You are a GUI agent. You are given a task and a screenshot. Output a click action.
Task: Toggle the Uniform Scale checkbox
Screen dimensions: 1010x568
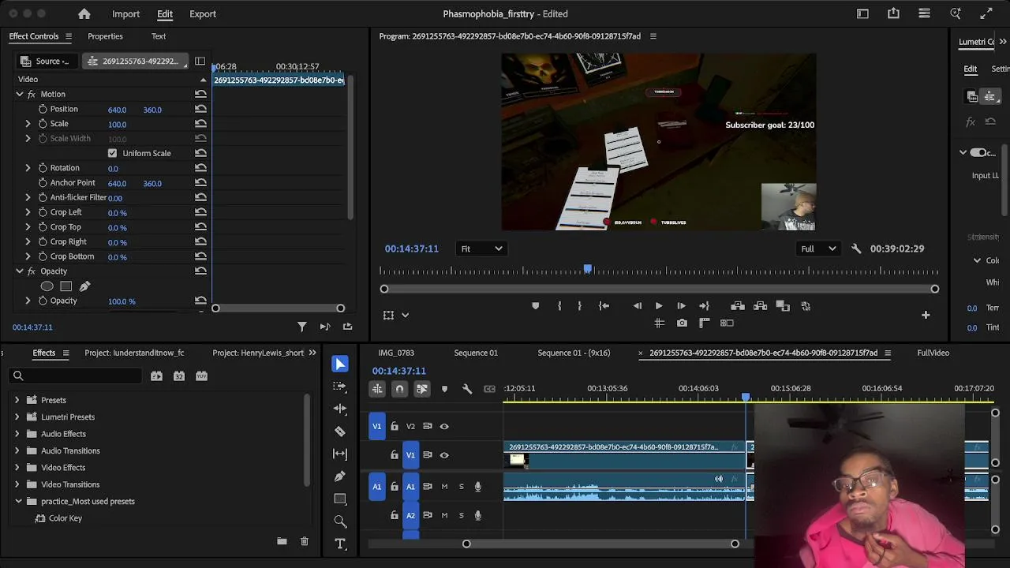coord(112,153)
